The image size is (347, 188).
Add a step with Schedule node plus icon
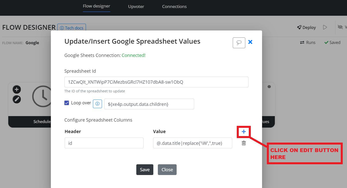click(x=17, y=89)
